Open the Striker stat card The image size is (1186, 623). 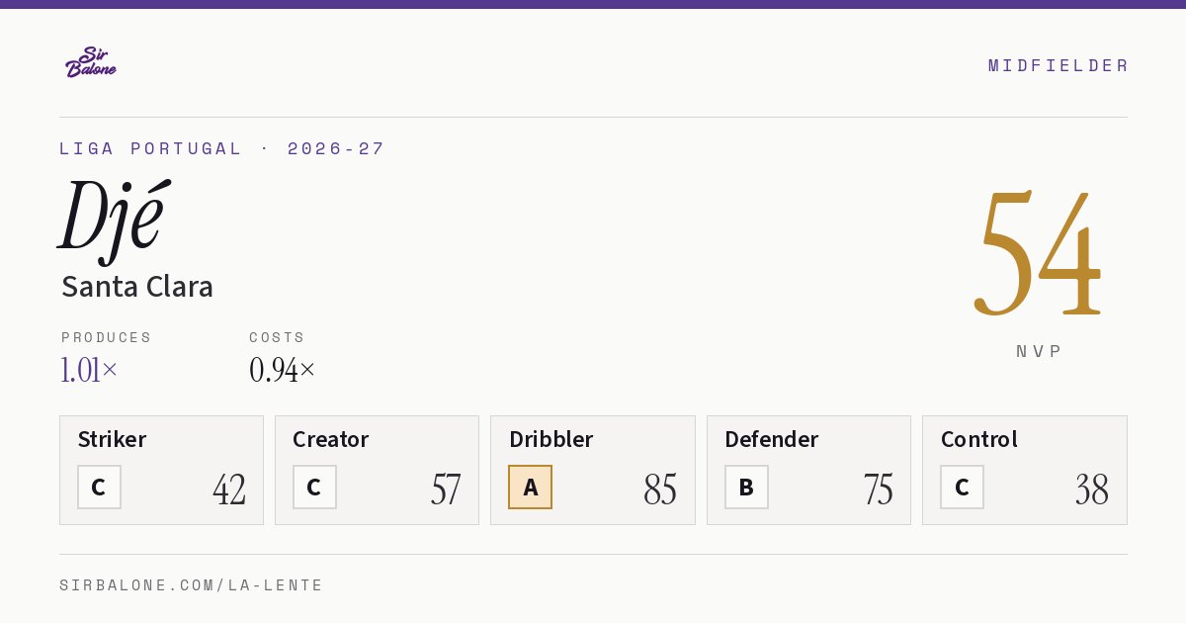(161, 470)
